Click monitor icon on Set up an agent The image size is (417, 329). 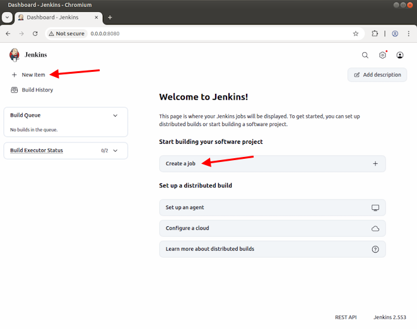coord(375,207)
